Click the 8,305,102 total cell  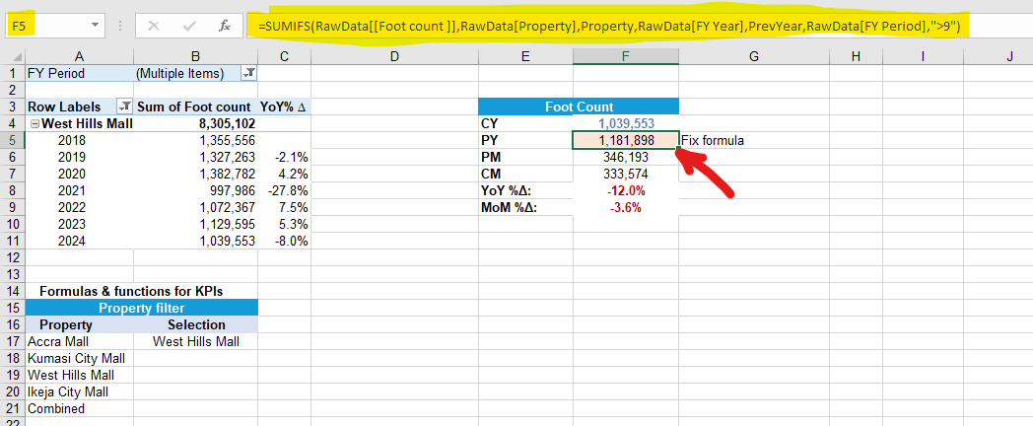pyautogui.click(x=196, y=123)
